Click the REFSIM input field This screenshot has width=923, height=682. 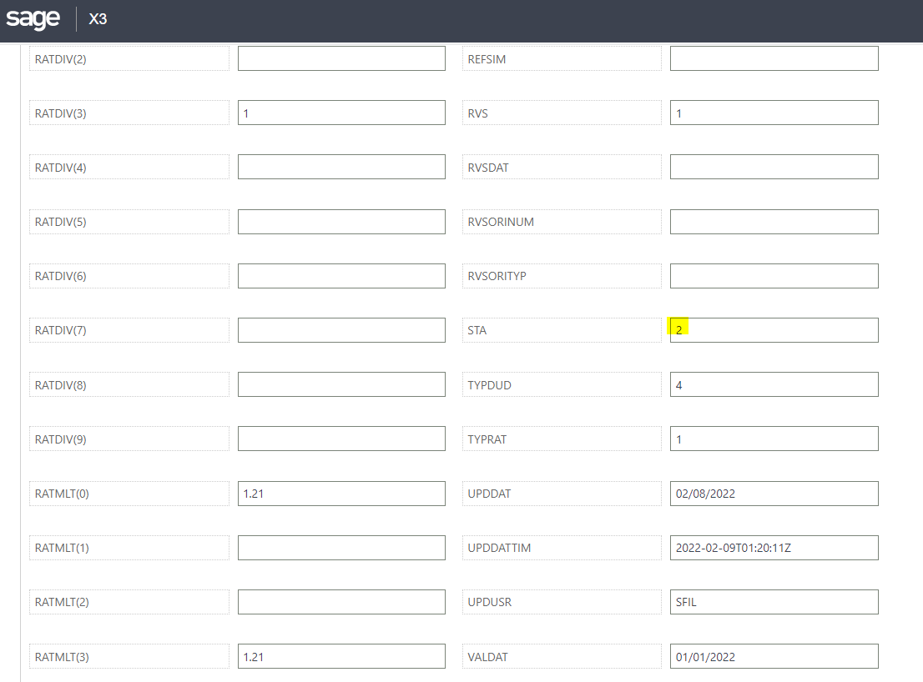coord(774,58)
